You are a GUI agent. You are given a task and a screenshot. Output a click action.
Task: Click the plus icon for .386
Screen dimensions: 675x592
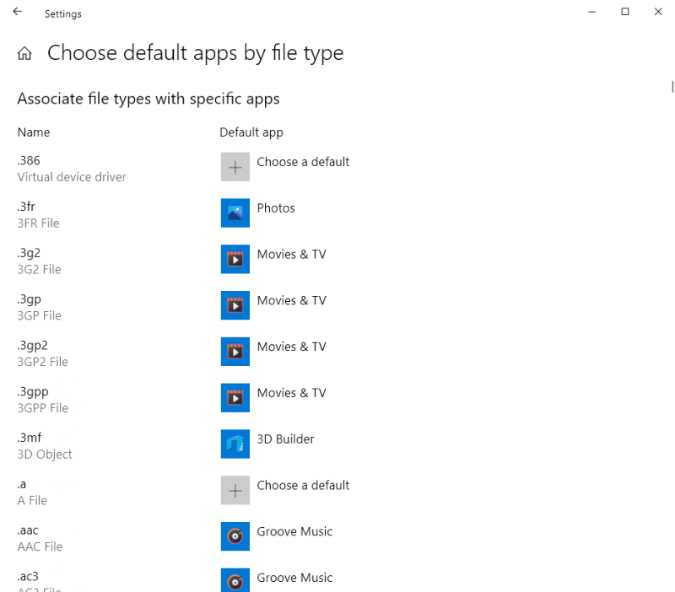click(235, 167)
